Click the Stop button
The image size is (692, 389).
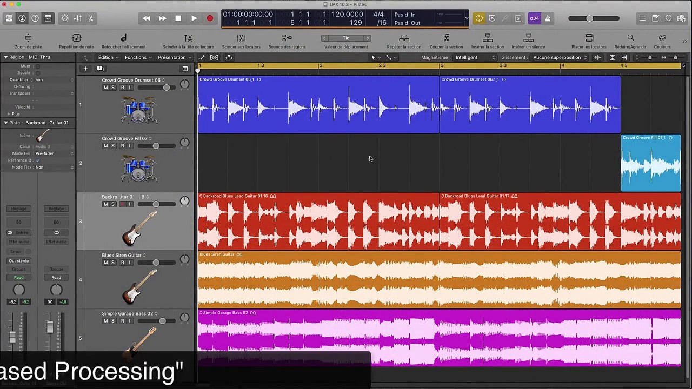(x=178, y=18)
